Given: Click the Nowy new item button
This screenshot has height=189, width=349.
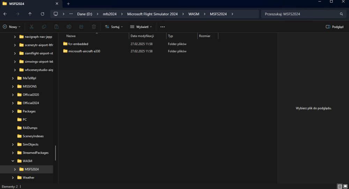Looking at the screenshot, I should click(12, 27).
